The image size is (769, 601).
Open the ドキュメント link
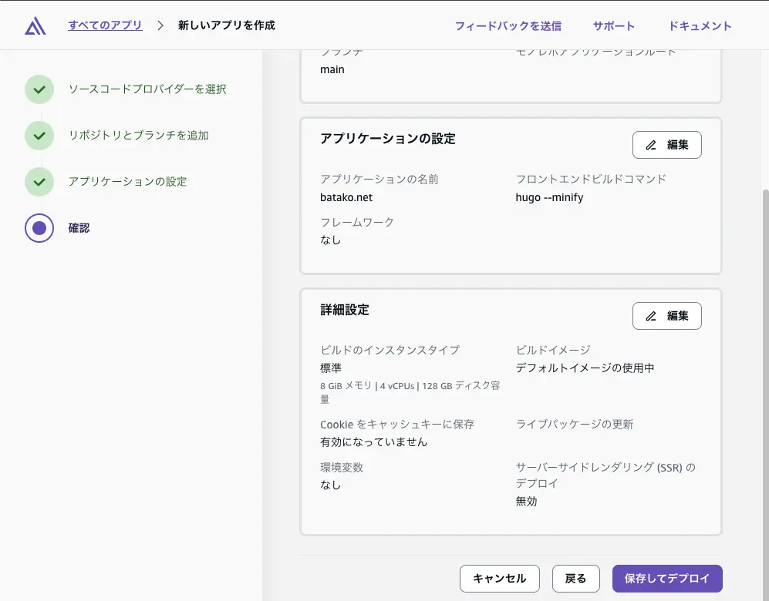699,25
